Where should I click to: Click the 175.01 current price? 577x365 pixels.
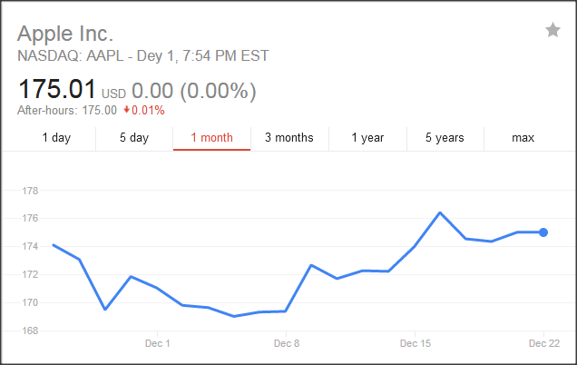(57, 91)
